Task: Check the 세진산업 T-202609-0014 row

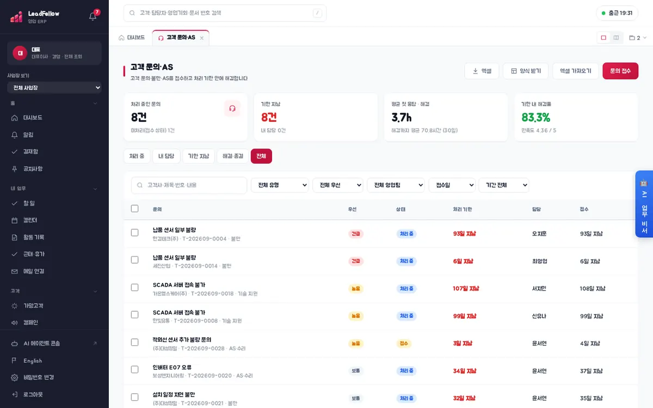Action: (x=135, y=260)
